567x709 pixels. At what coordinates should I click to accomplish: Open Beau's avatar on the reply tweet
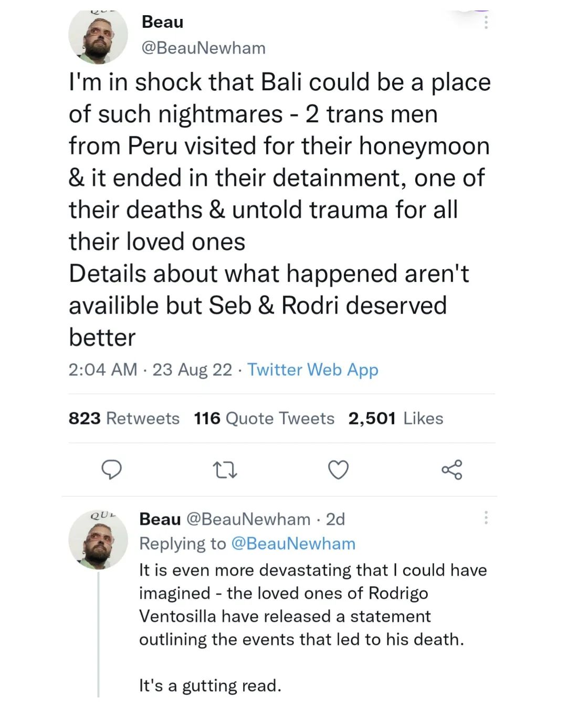pos(98,540)
